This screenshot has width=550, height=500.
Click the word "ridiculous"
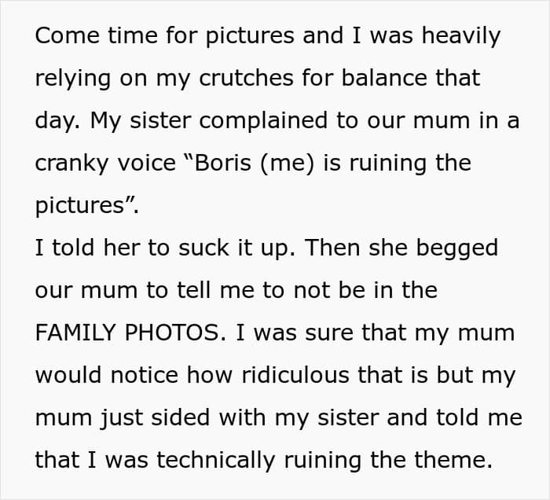pyautogui.click(x=295, y=374)
